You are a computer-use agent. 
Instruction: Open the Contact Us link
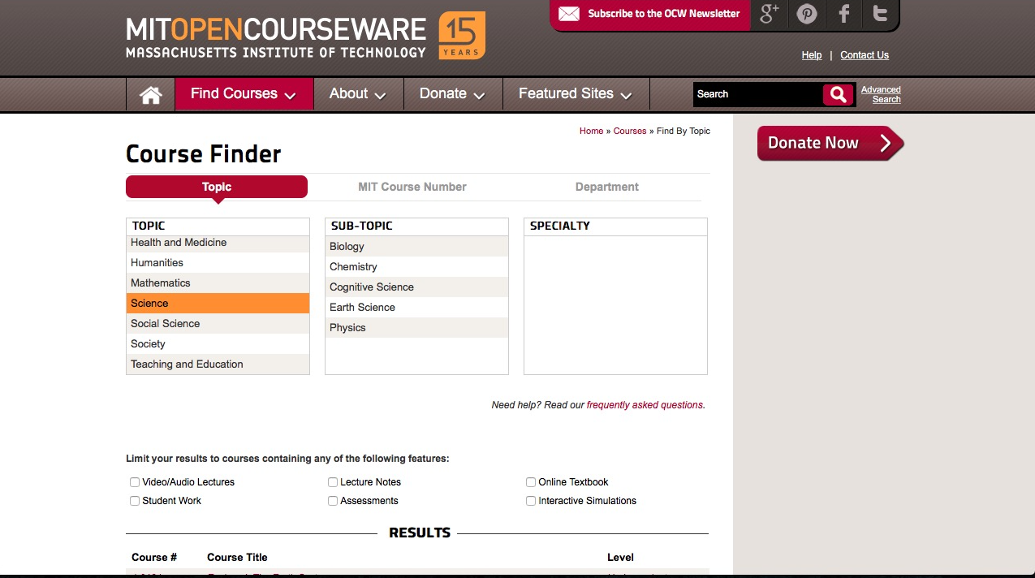coord(865,55)
